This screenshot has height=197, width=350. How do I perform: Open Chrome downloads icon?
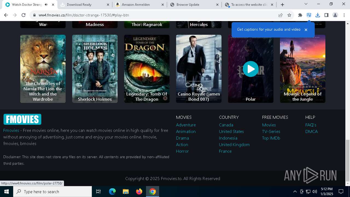click(318, 15)
